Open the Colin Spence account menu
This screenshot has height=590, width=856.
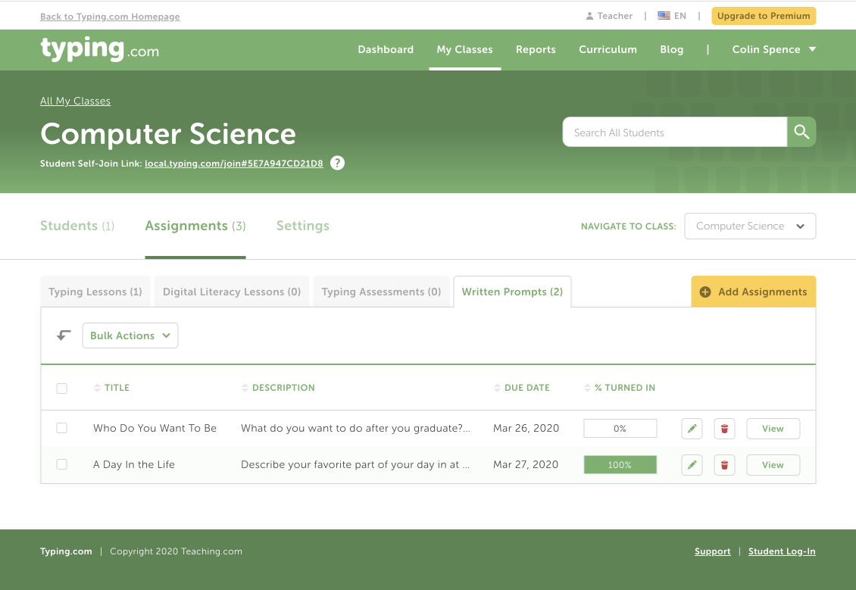tap(773, 49)
